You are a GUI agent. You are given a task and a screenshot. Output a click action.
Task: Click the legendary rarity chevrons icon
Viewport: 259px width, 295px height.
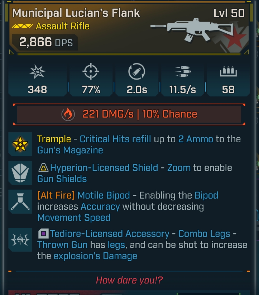[x=23, y=27]
